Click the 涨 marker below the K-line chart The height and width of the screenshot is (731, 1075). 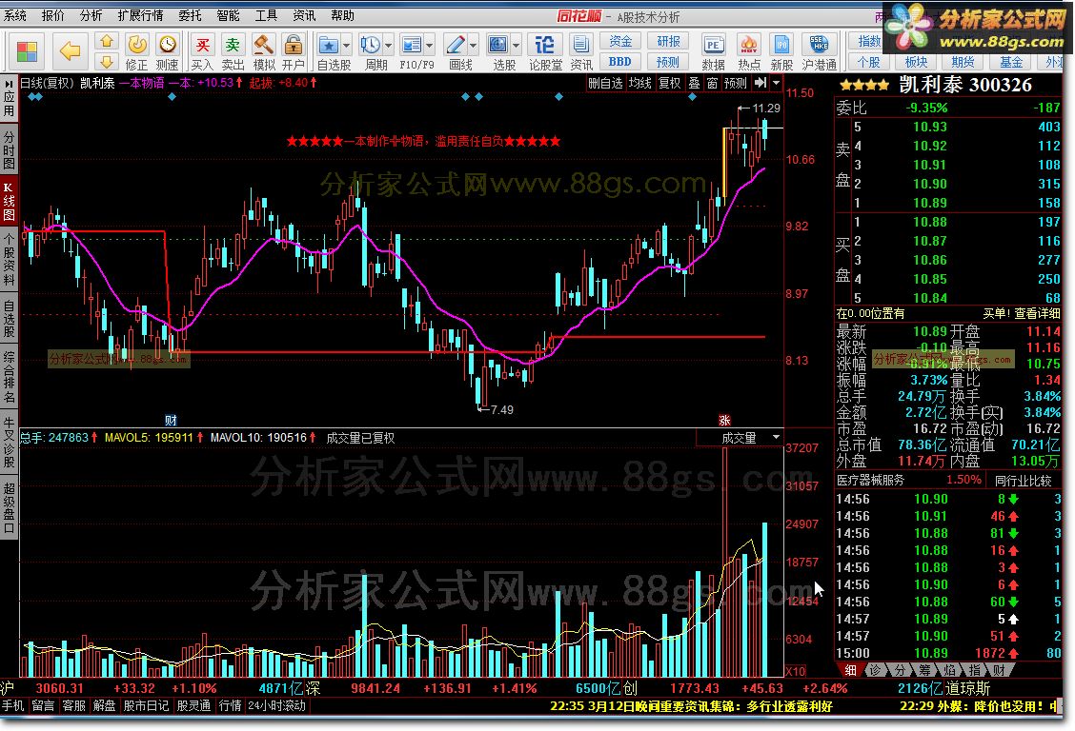(724, 421)
